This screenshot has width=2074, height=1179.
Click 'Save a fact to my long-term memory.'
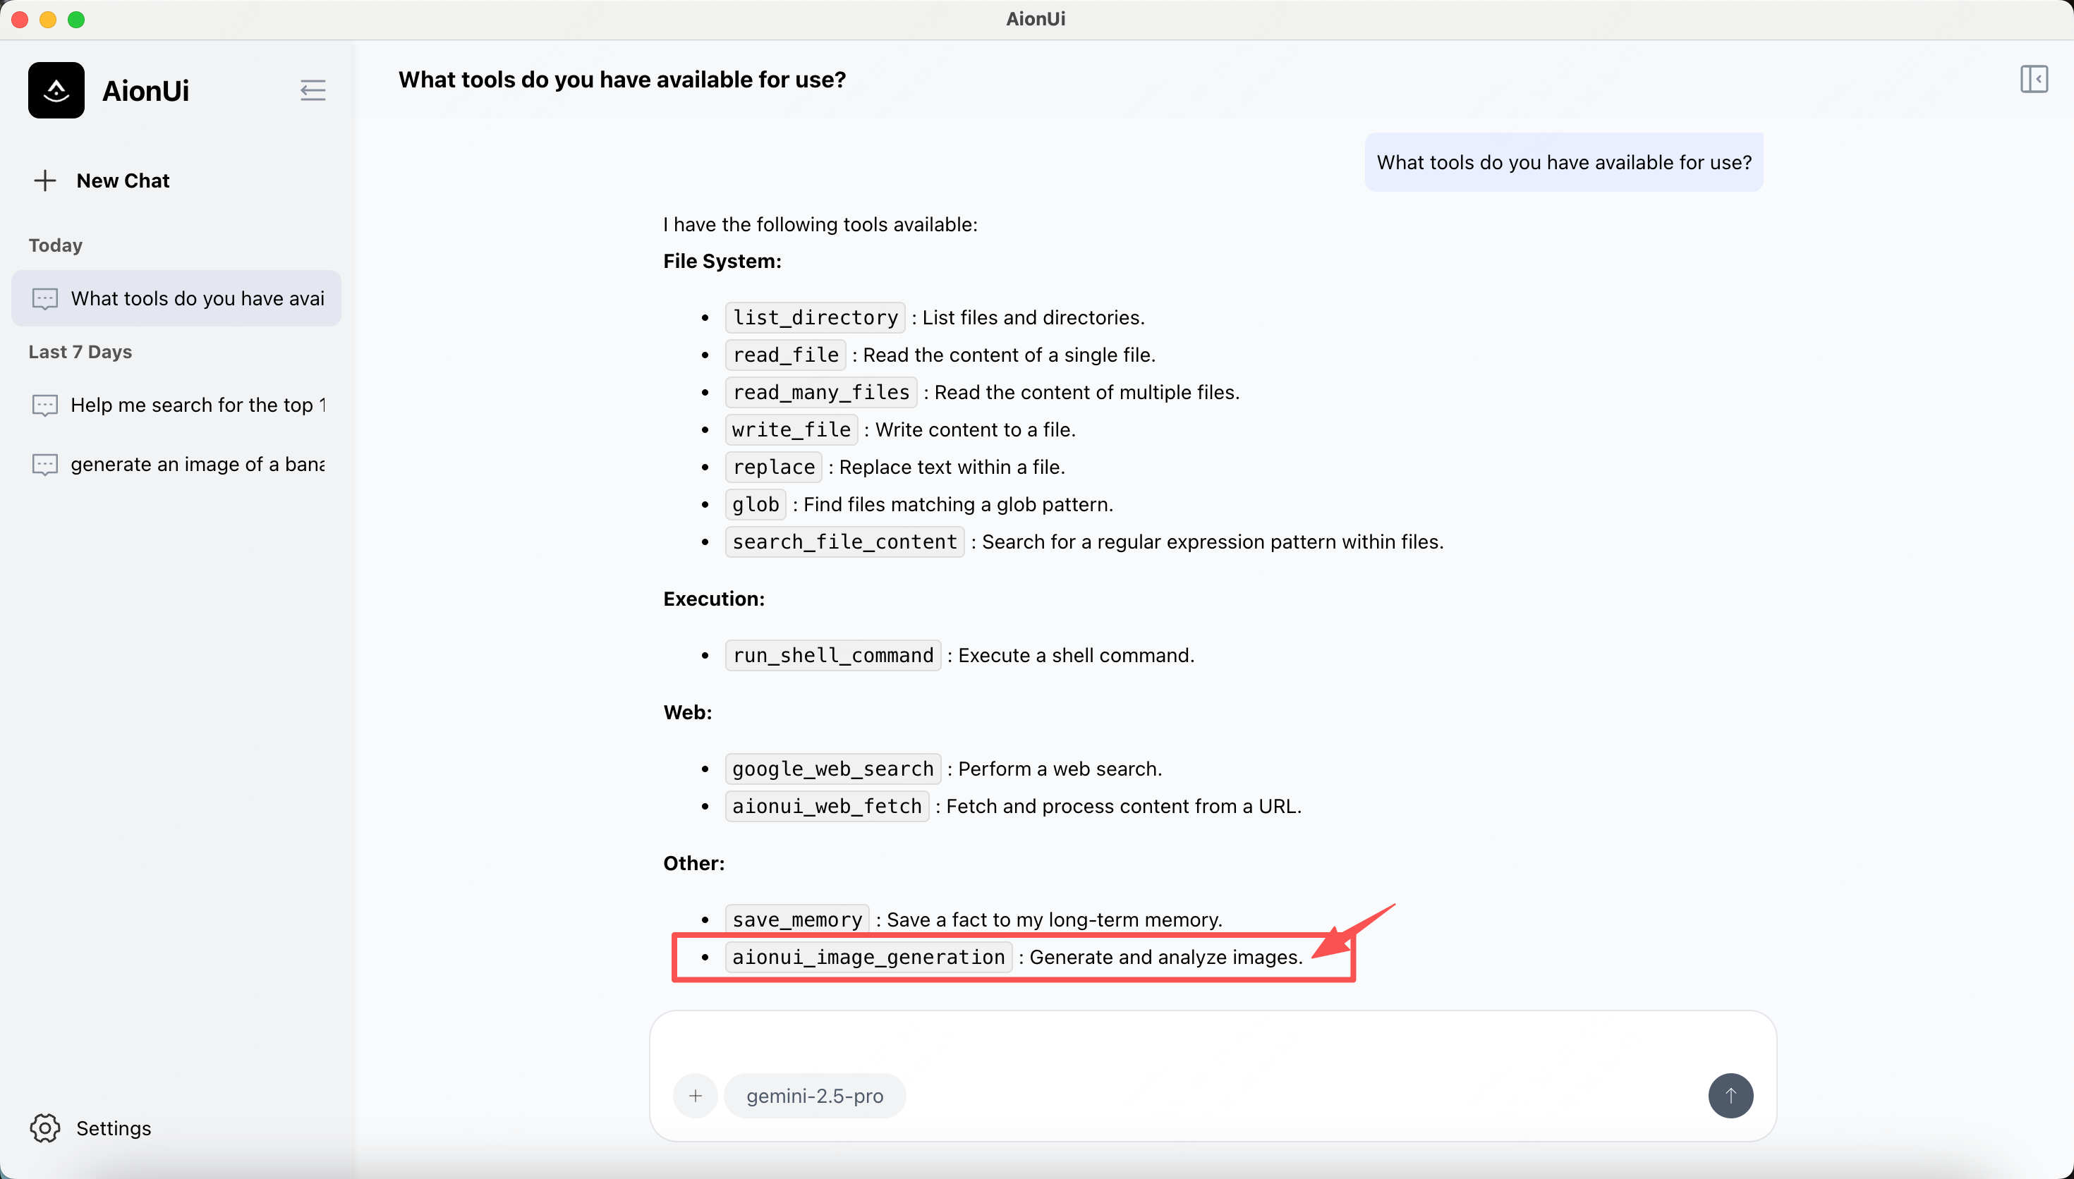click(1055, 920)
